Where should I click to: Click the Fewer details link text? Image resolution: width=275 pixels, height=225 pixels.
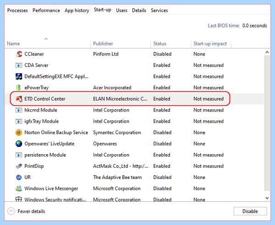31,211
